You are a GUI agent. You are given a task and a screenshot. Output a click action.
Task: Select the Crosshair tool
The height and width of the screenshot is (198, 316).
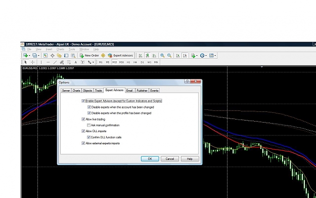click(x=32, y=62)
